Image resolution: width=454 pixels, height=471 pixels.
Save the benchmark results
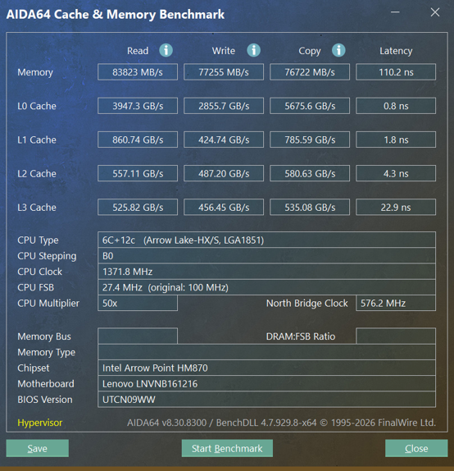38,448
